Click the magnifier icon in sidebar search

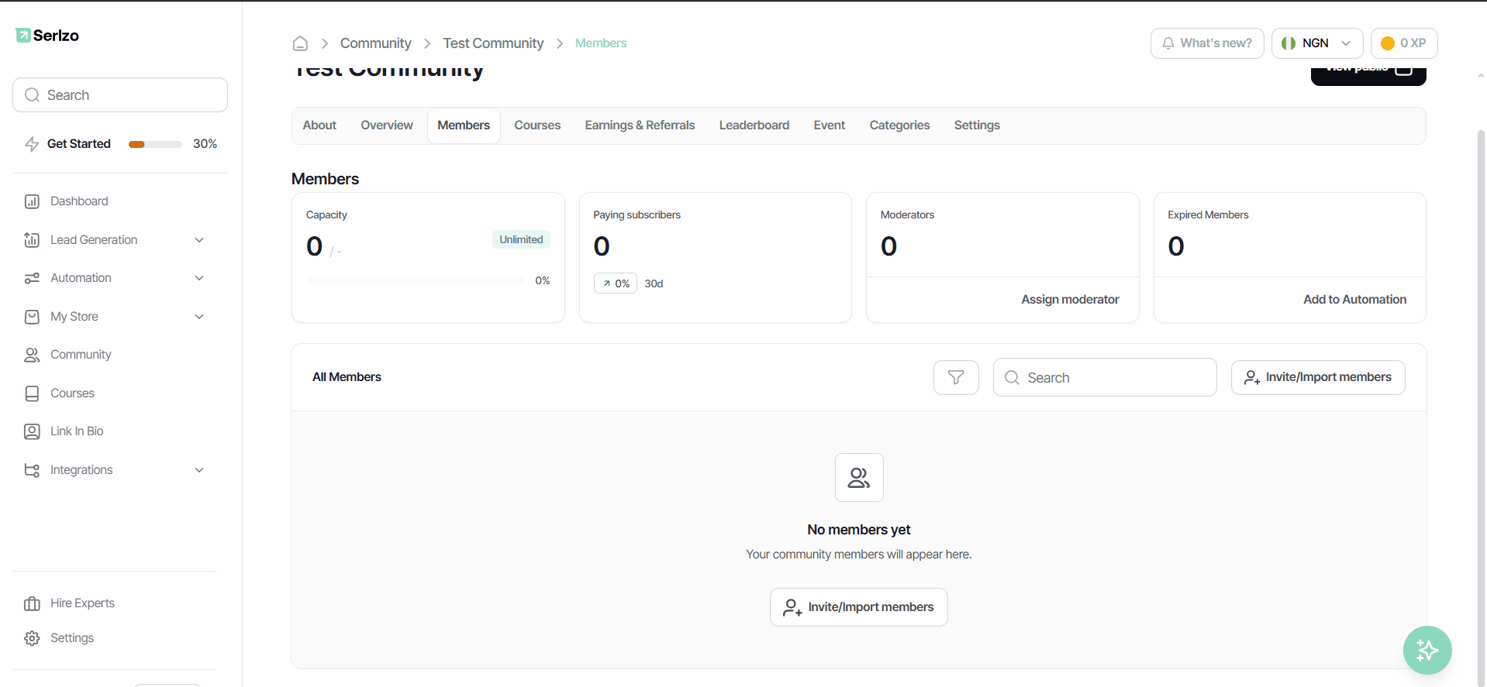coord(32,95)
